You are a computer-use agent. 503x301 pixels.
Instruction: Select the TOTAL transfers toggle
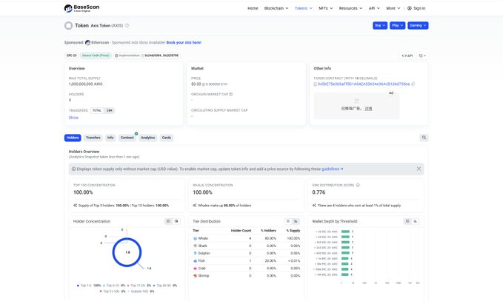pyautogui.click(x=97, y=110)
